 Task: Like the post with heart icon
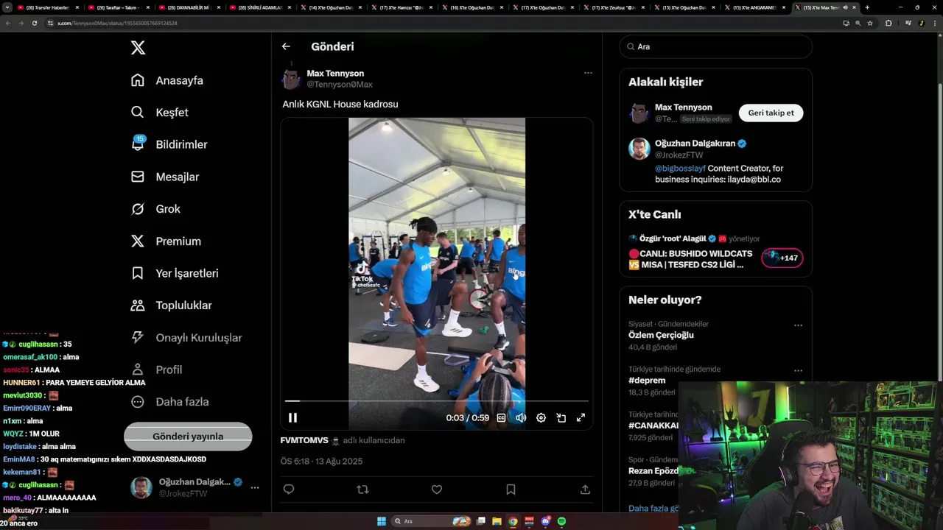[437, 489]
